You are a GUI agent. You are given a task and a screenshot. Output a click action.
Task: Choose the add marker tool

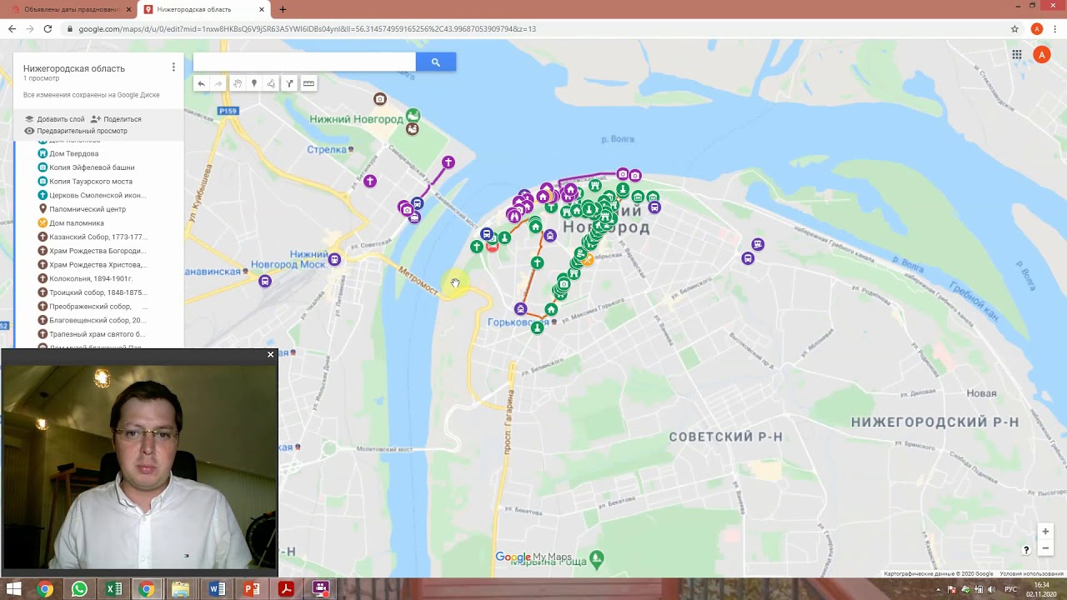254,83
